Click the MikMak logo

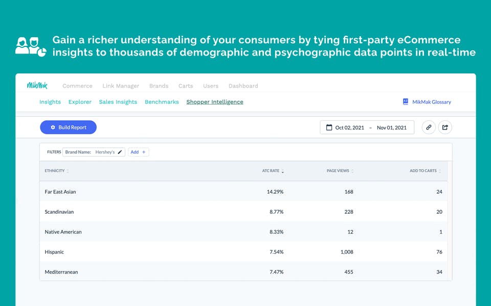[37, 86]
